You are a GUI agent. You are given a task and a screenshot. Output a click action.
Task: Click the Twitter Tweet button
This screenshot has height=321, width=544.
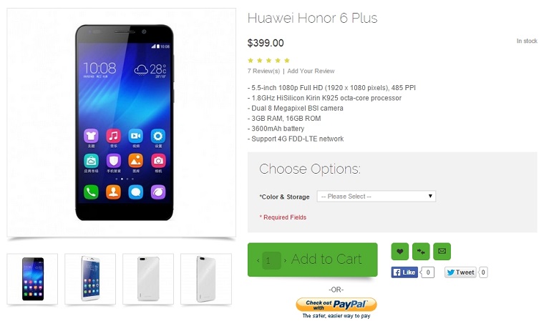460,272
